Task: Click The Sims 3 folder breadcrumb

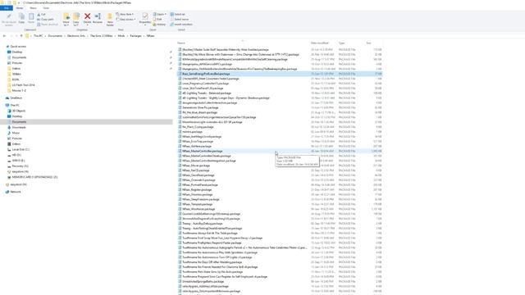Action: coord(101,36)
